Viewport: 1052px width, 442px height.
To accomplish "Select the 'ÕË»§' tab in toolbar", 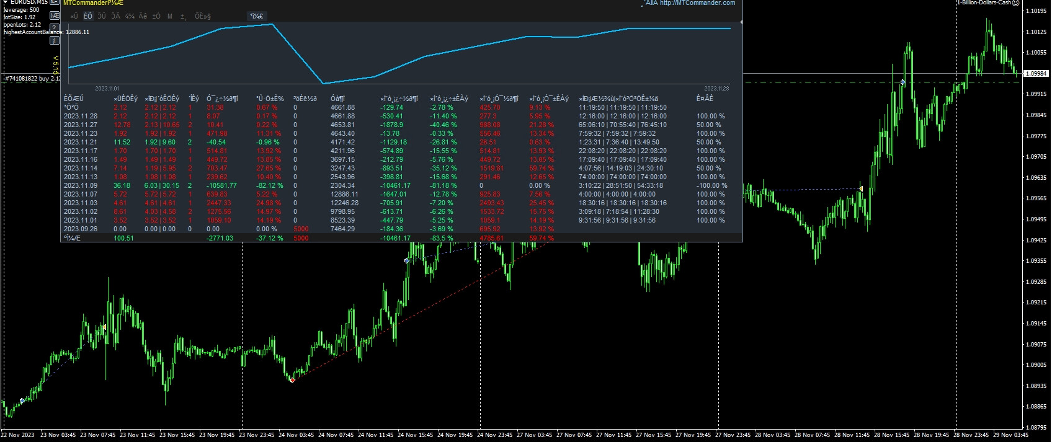I will click(x=203, y=16).
